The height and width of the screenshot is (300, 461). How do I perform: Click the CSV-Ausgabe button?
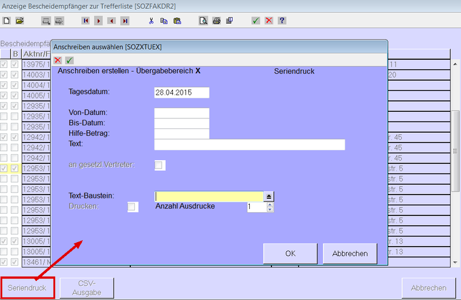(x=86, y=288)
